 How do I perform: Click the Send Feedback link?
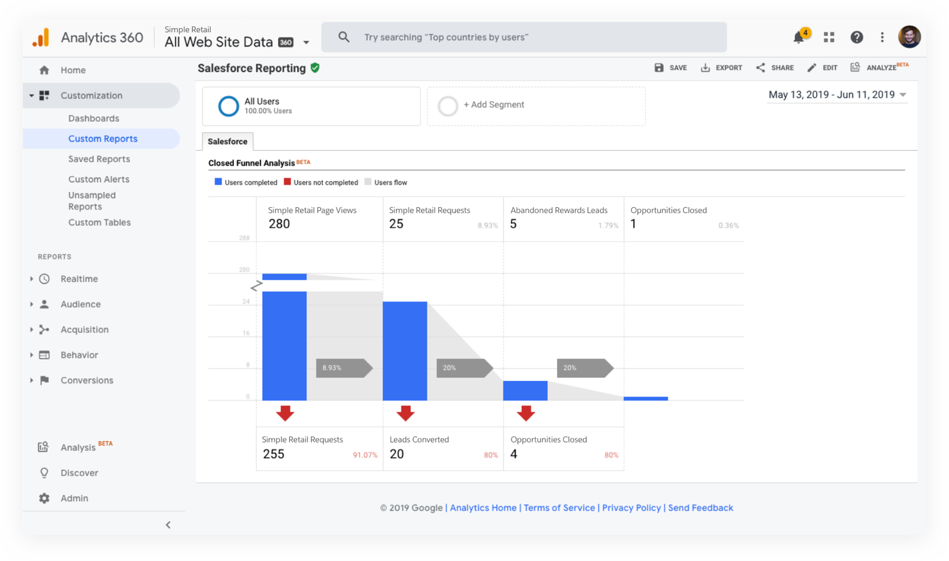tap(700, 508)
